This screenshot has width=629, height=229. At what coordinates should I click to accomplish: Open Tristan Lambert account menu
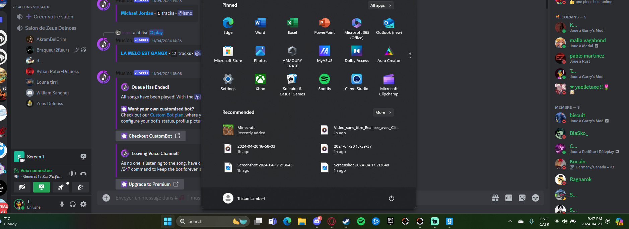[x=244, y=198]
